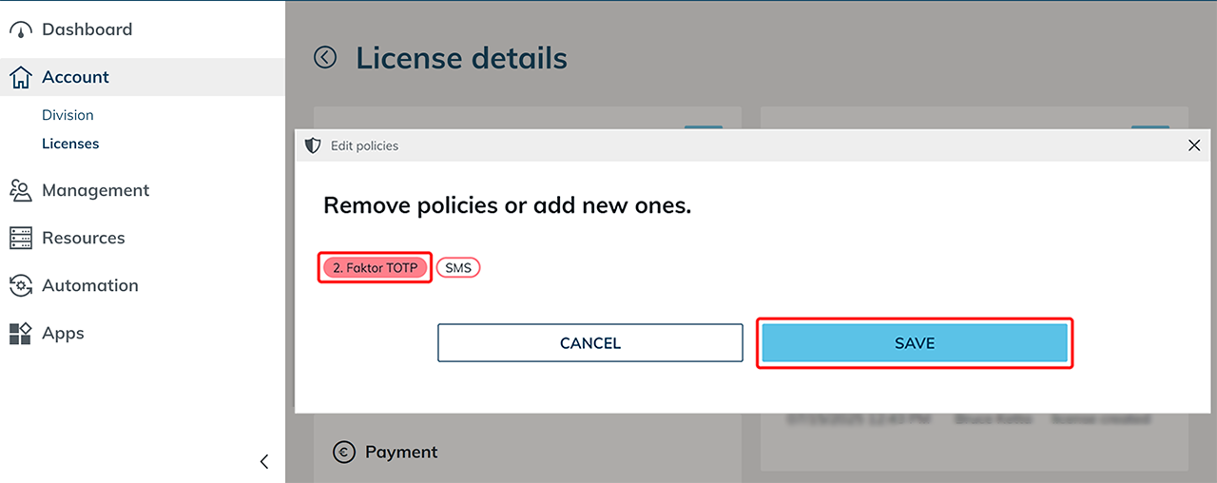Select Management in the sidebar
This screenshot has height=483, width=1217.
95,191
